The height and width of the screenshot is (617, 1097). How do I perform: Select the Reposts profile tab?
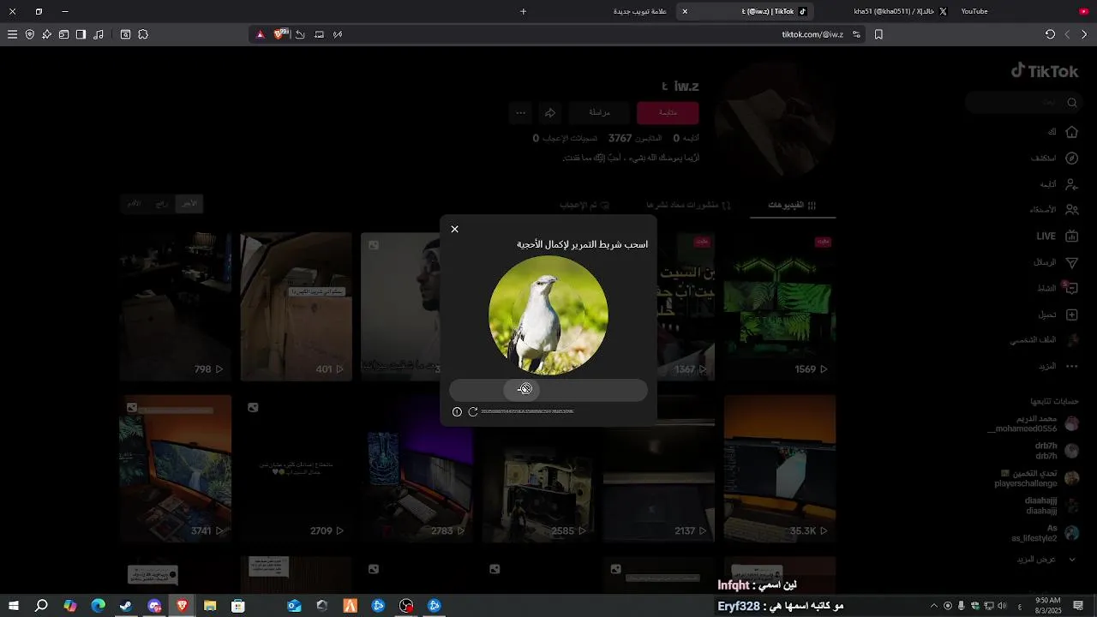689,206
